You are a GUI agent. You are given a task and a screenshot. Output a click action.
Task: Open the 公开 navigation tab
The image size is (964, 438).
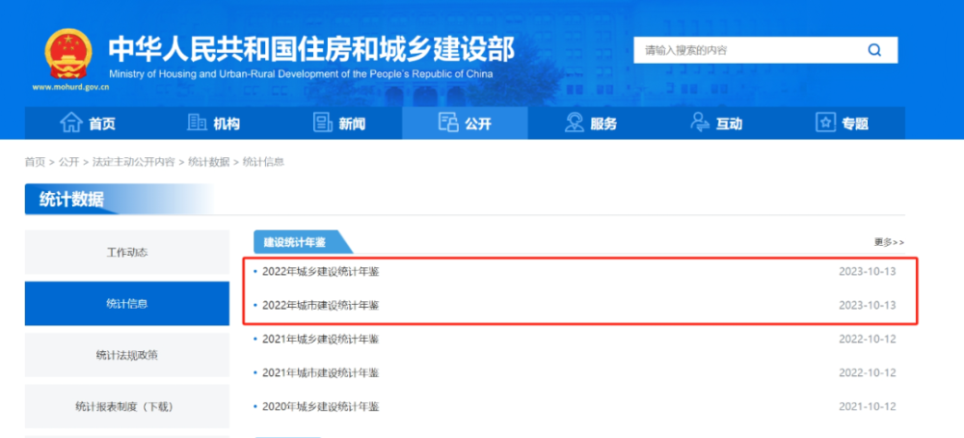click(x=465, y=123)
